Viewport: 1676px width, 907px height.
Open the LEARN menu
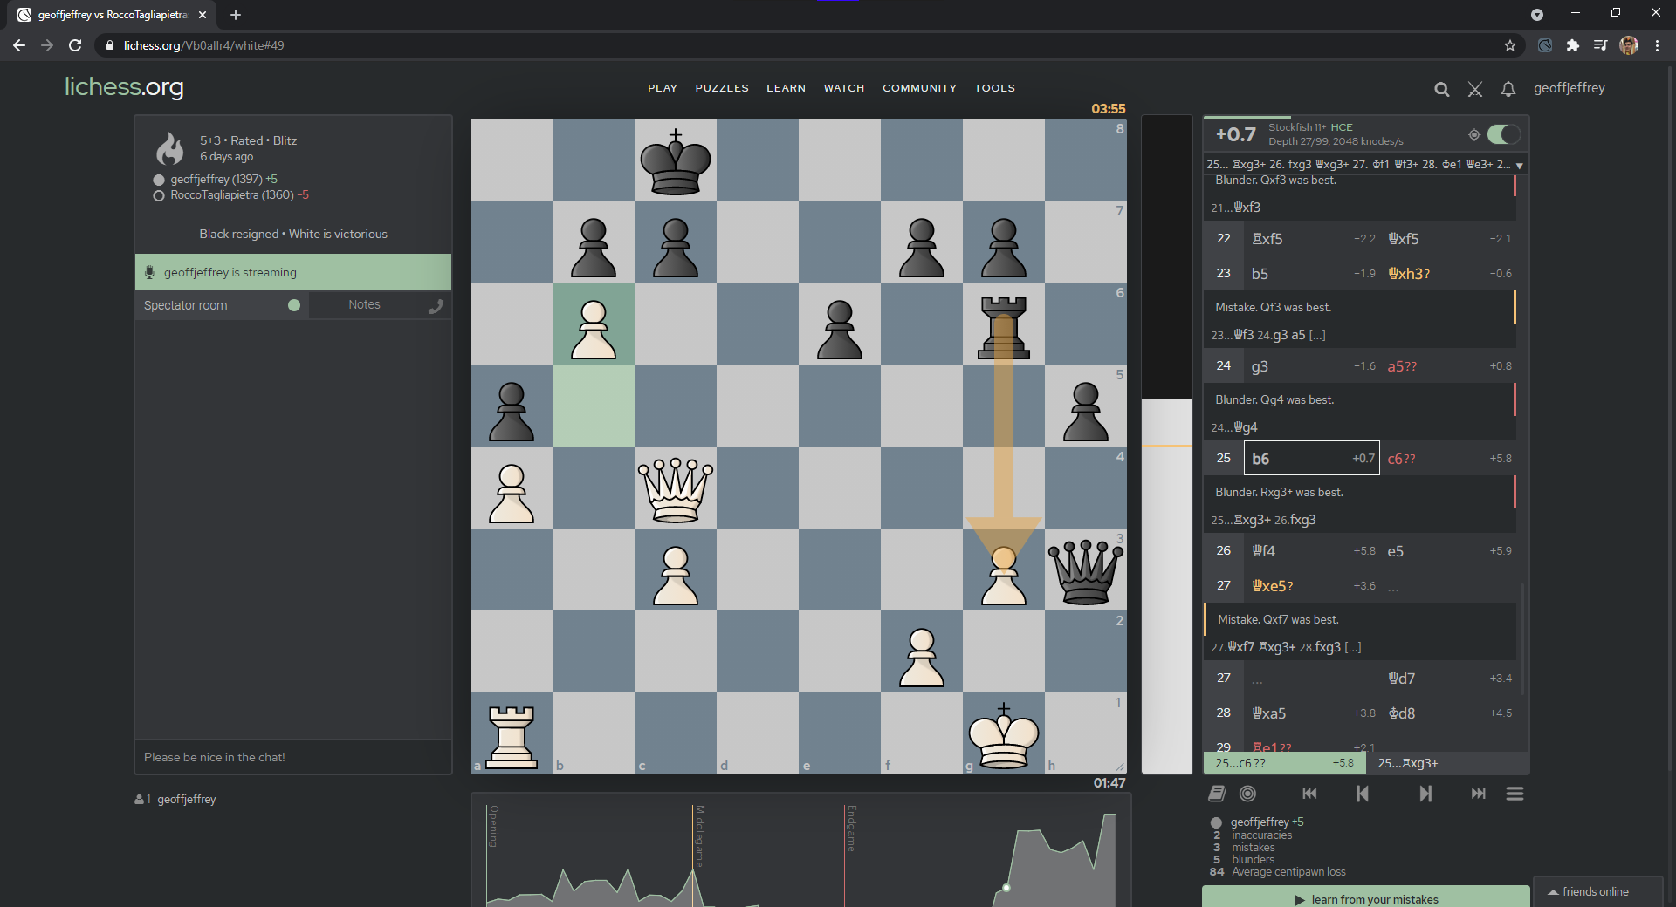click(786, 88)
